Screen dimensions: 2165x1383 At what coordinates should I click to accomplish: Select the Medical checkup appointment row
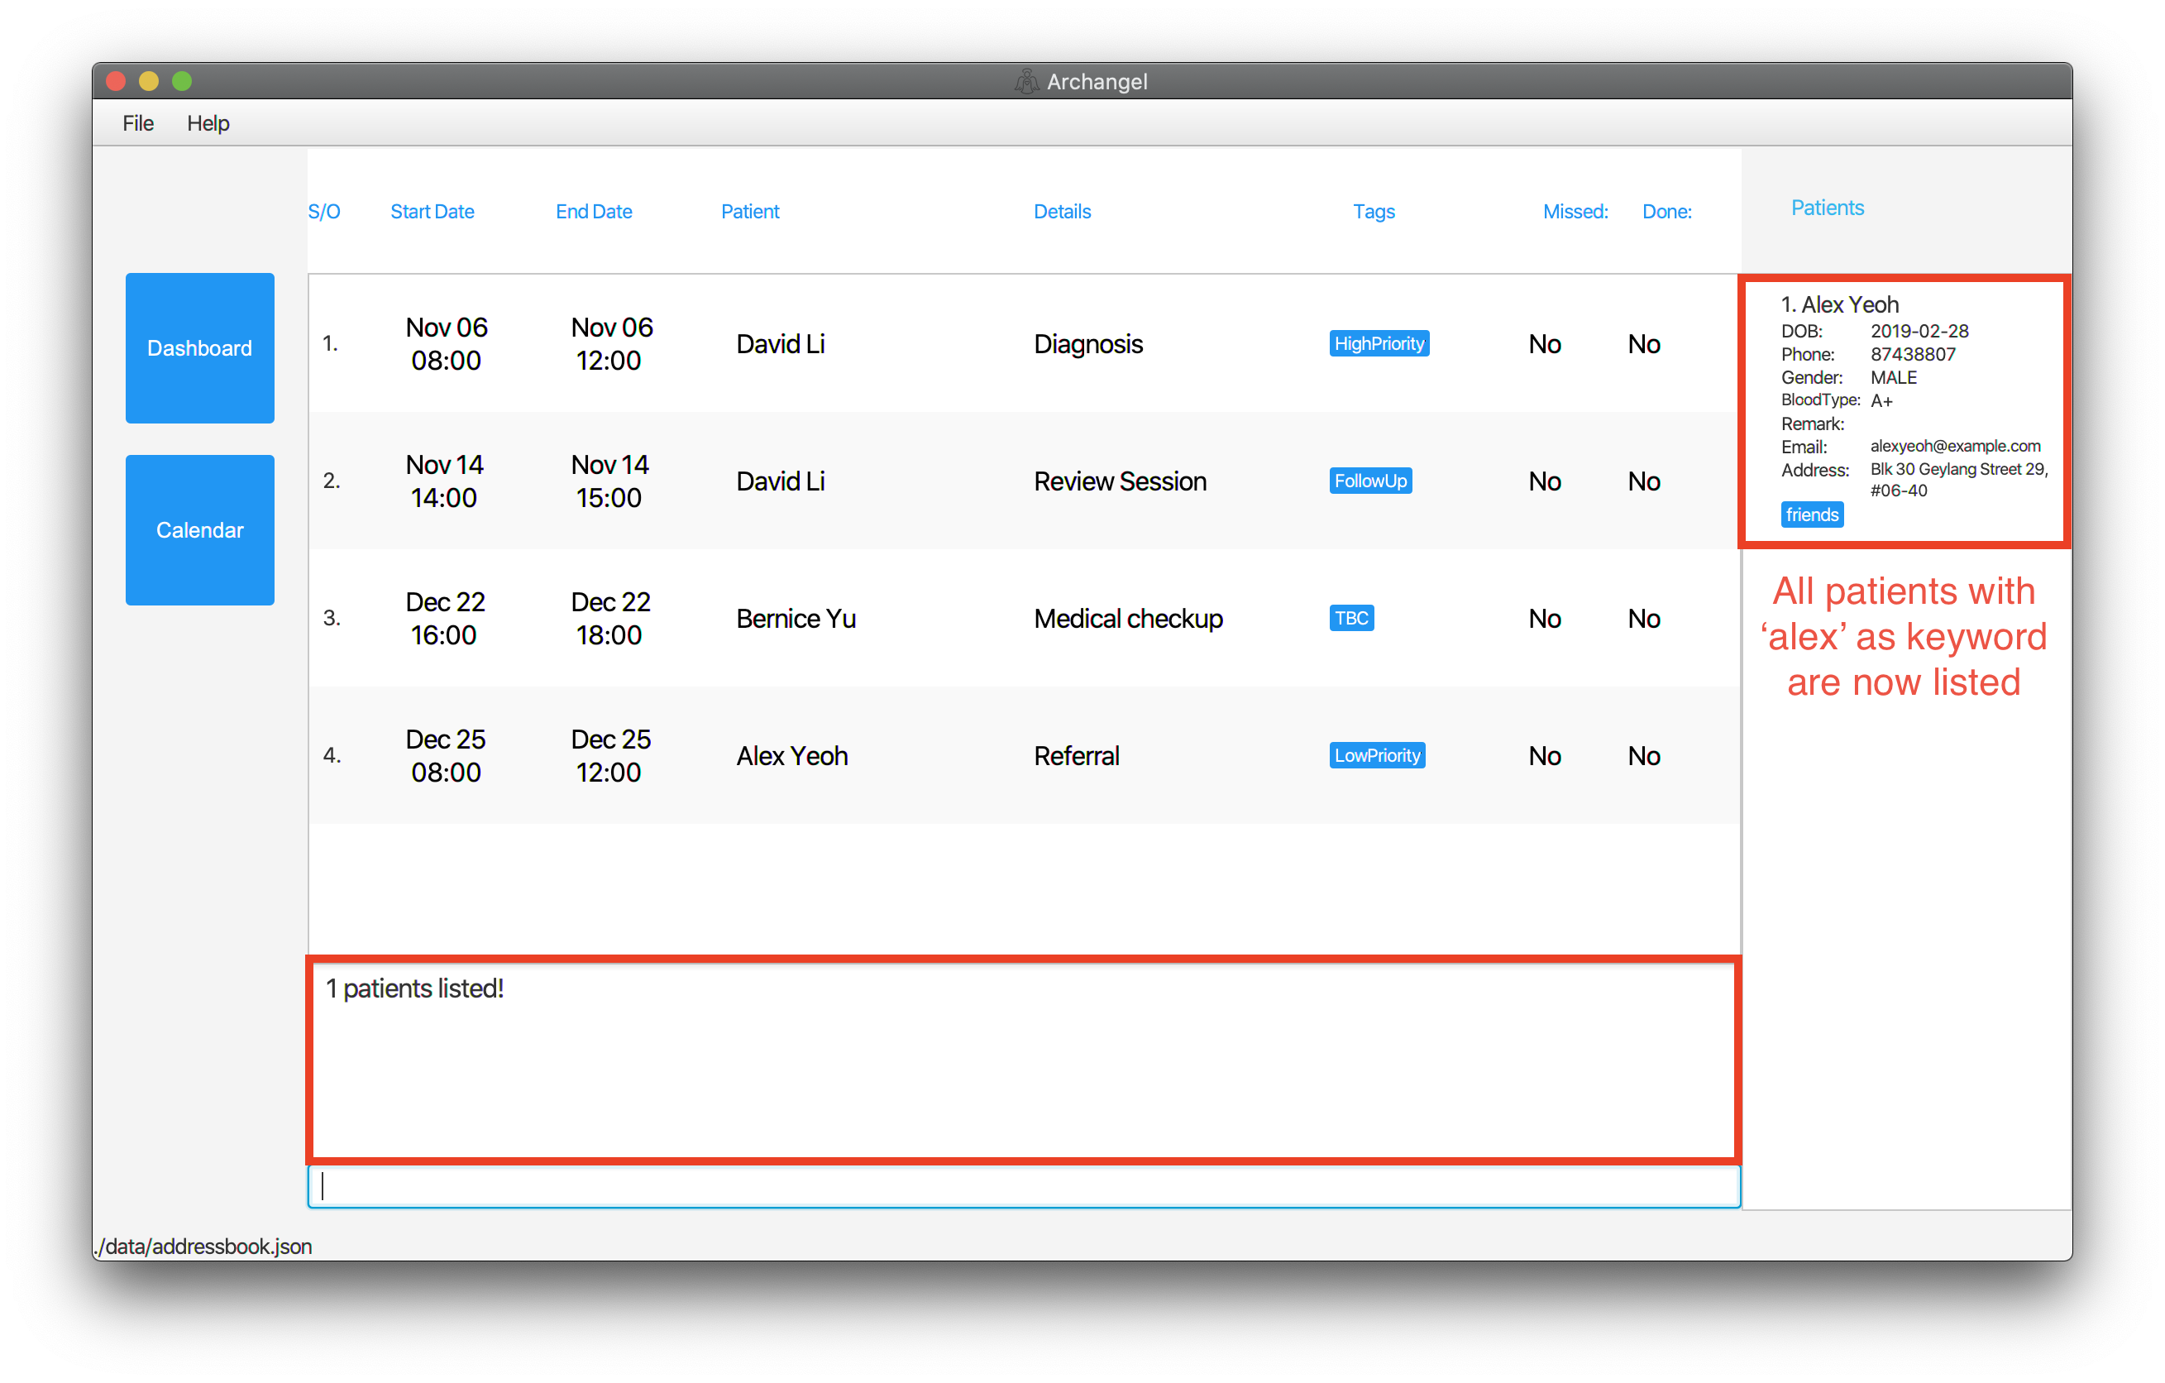[1023, 619]
